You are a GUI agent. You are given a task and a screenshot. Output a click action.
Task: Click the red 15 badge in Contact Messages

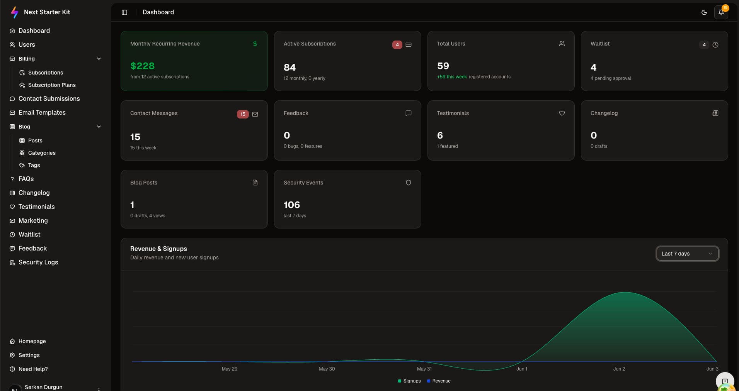(x=243, y=114)
